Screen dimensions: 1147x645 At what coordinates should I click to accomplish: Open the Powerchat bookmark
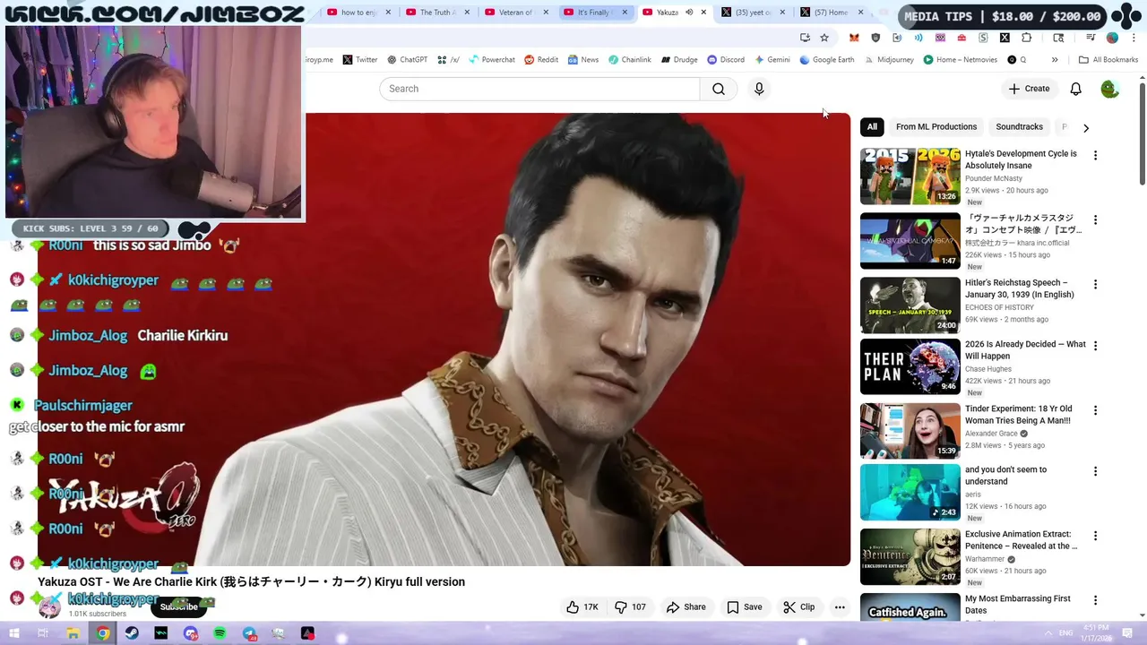coord(491,60)
